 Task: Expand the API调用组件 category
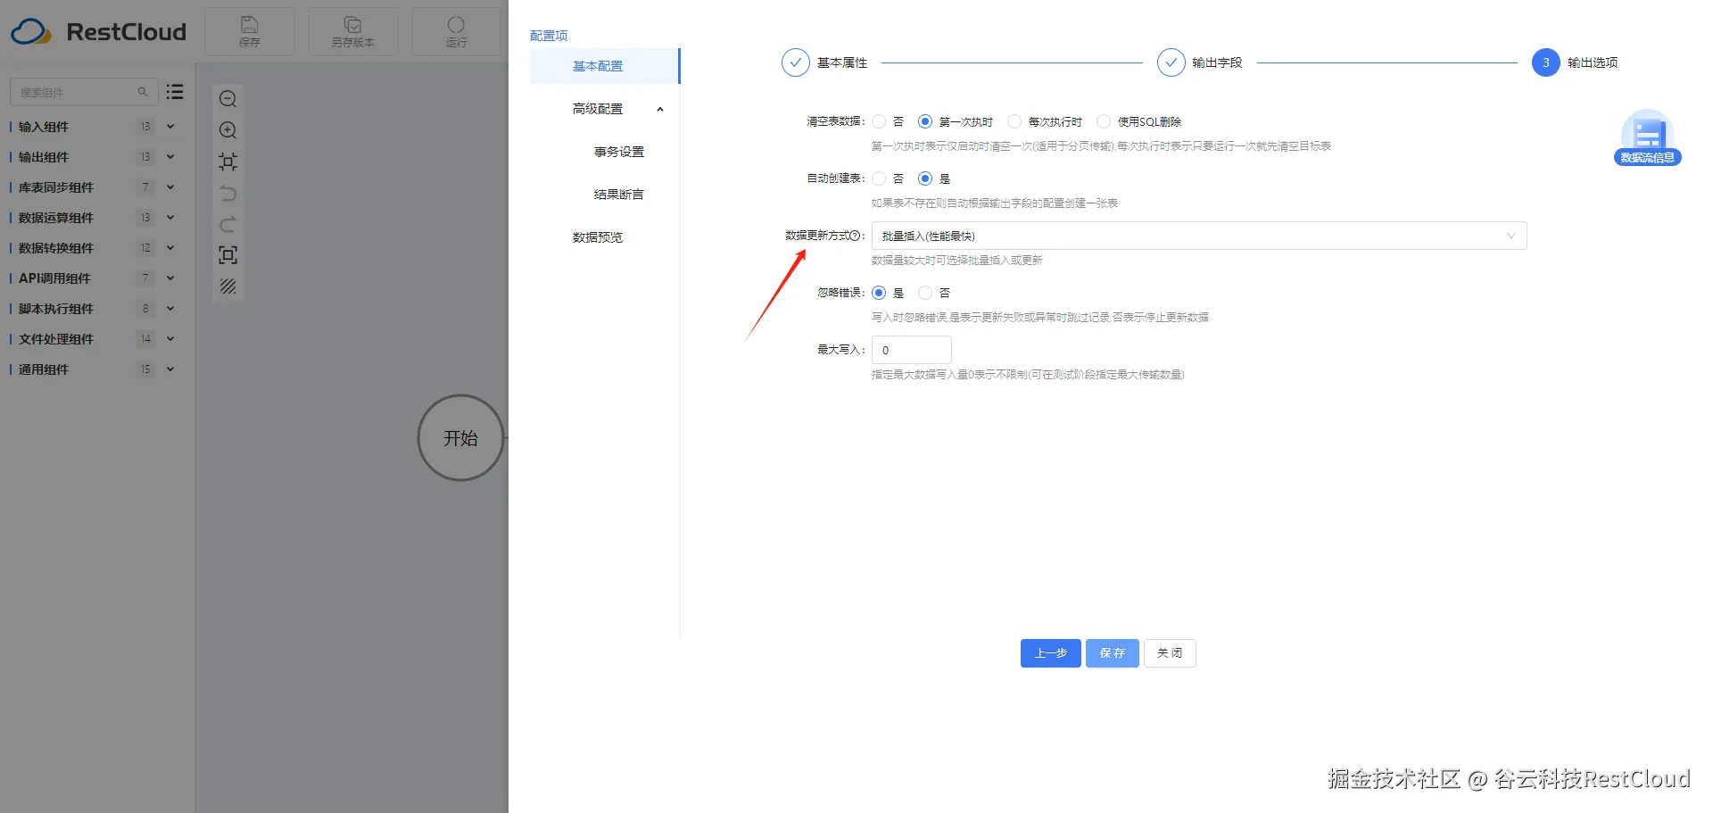pyautogui.click(x=170, y=278)
